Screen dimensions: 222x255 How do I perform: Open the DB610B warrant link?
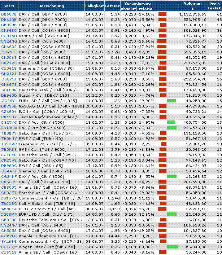point(9,20)
